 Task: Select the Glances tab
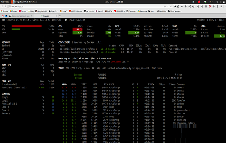(x=46, y=16)
